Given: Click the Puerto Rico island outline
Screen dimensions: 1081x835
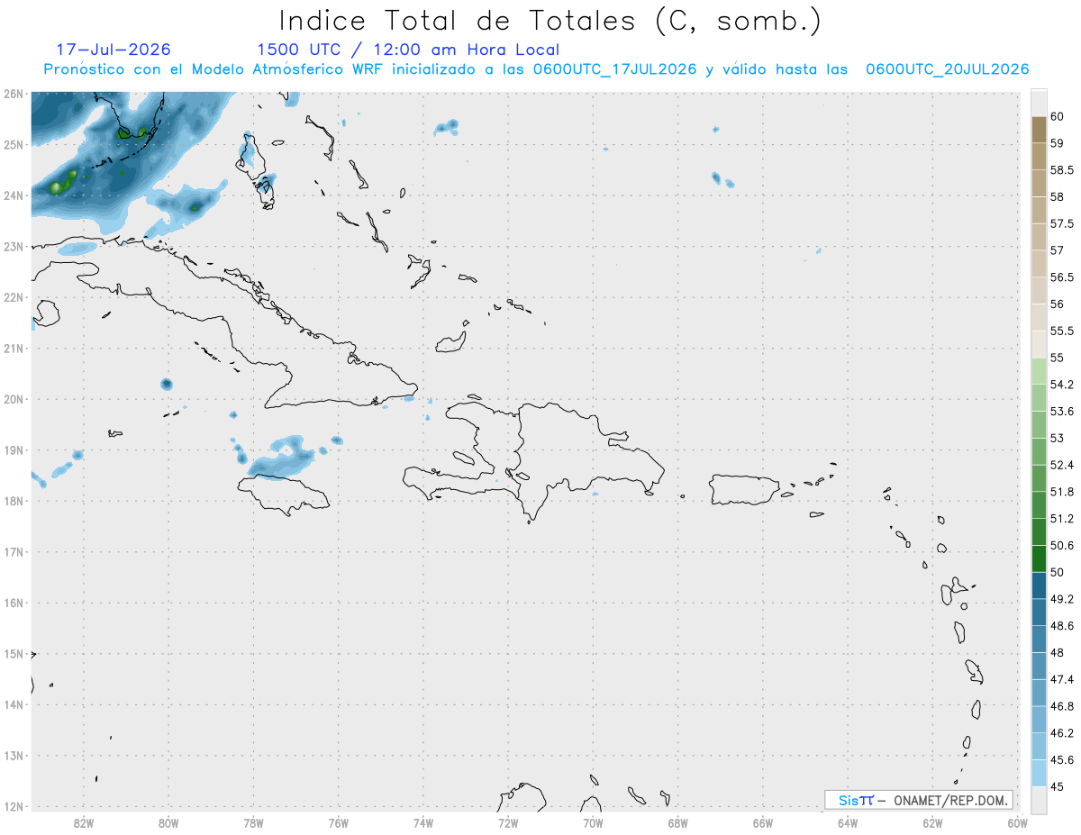Looking at the screenshot, I should pyautogui.click(x=745, y=490).
